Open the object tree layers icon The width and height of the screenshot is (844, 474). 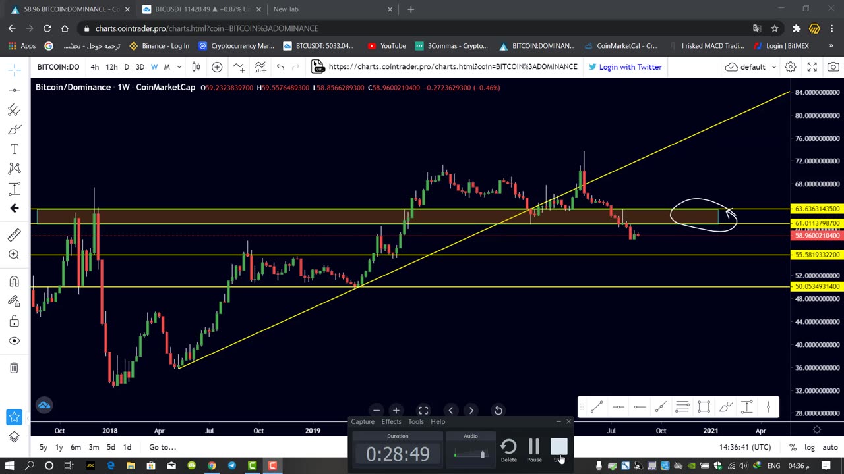tap(14, 436)
